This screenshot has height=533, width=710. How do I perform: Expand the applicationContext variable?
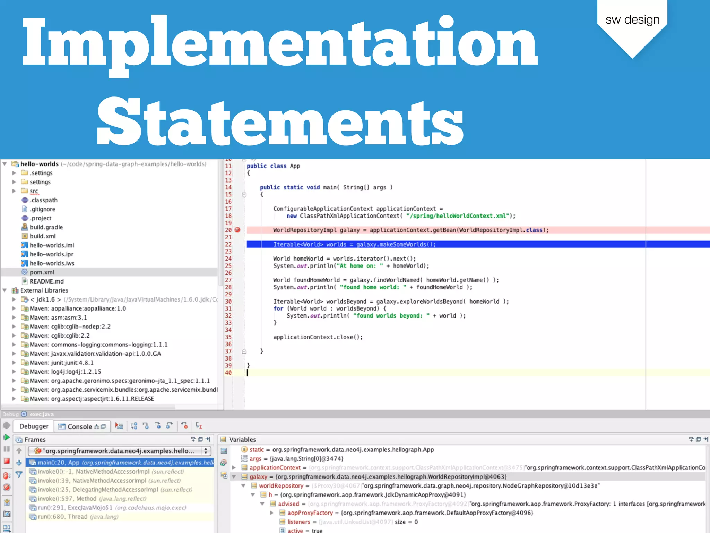pyautogui.click(x=234, y=467)
